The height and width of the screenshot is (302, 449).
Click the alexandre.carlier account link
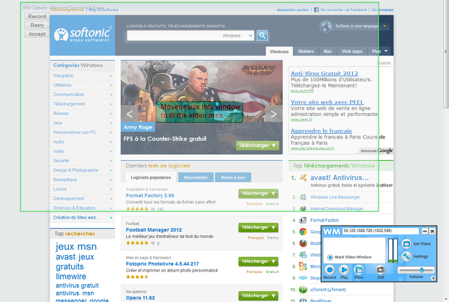click(x=293, y=10)
